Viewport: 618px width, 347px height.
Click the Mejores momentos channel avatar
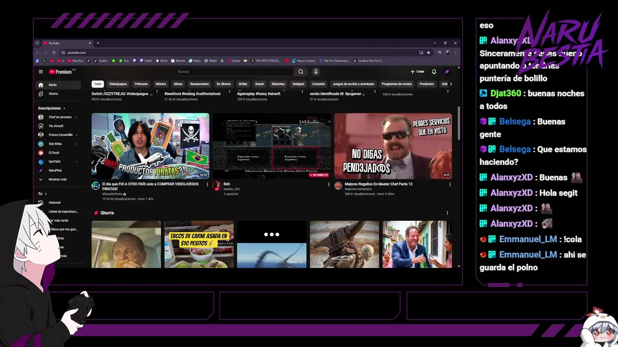click(338, 186)
